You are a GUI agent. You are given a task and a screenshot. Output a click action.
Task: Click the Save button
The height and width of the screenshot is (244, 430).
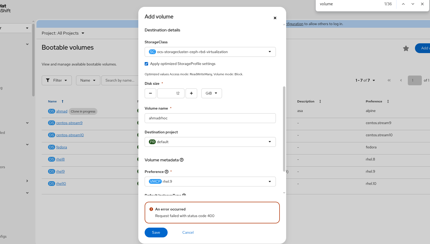tap(156, 232)
